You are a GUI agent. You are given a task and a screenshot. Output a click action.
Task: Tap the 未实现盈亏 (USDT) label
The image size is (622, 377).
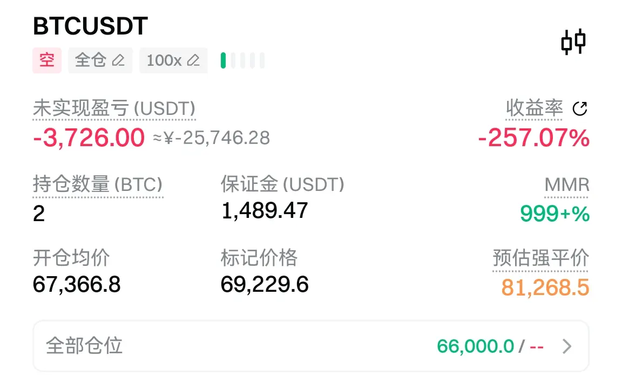pyautogui.click(x=114, y=108)
